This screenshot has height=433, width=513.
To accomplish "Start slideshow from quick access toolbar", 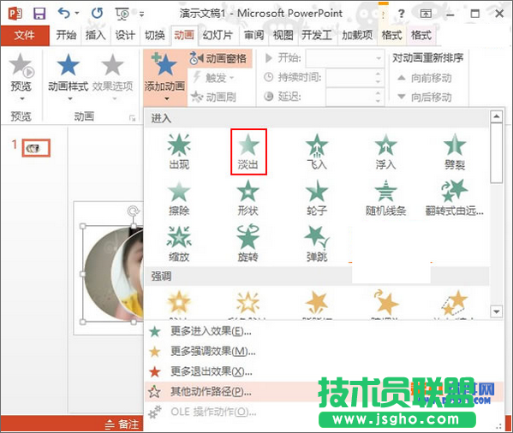I will tap(122, 14).
